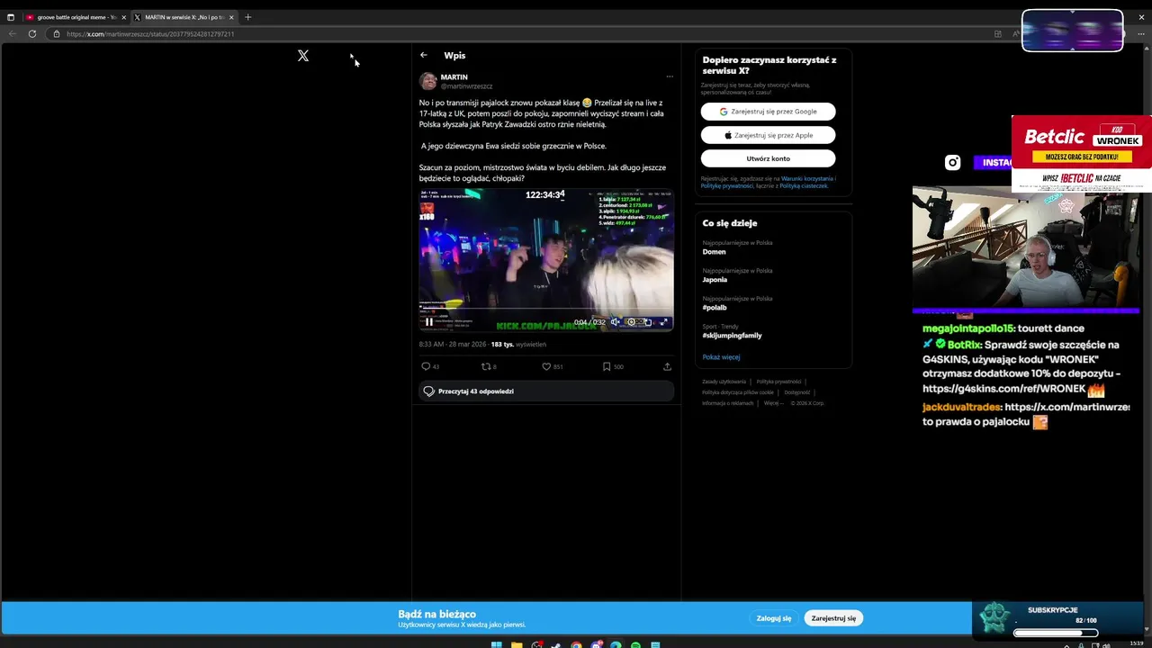Click the @martinwrzeszcz handle
Screen dimensions: 1152x648
[466, 86]
